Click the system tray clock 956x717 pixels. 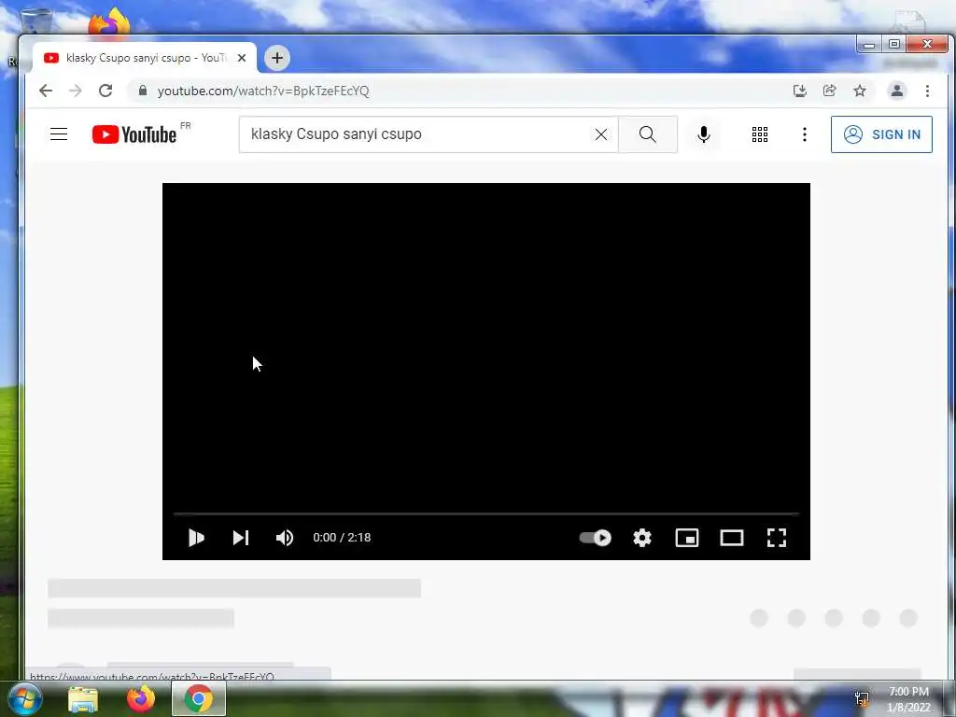coord(908,699)
